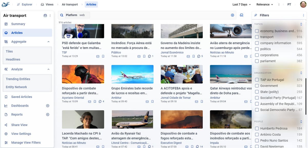Open the user profile avatar

pyautogui.click(x=303, y=5)
